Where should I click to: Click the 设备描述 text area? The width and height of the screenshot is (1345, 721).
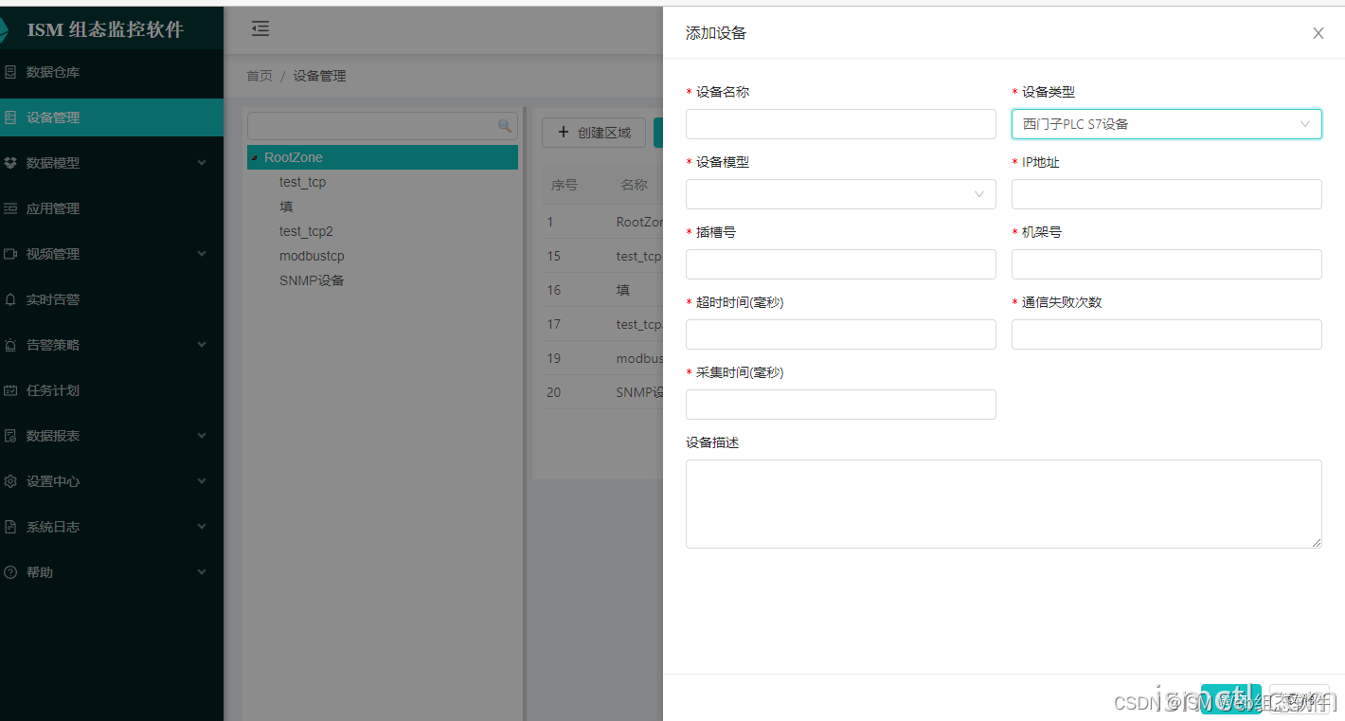point(1004,504)
